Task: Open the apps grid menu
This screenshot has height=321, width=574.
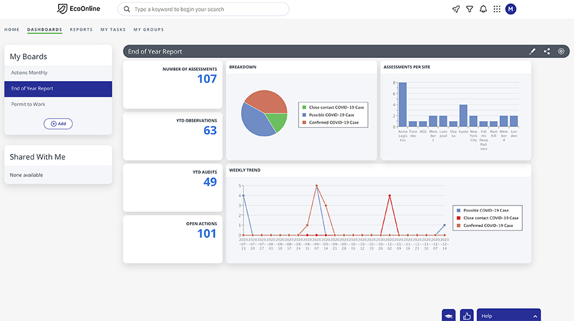Action: click(497, 9)
